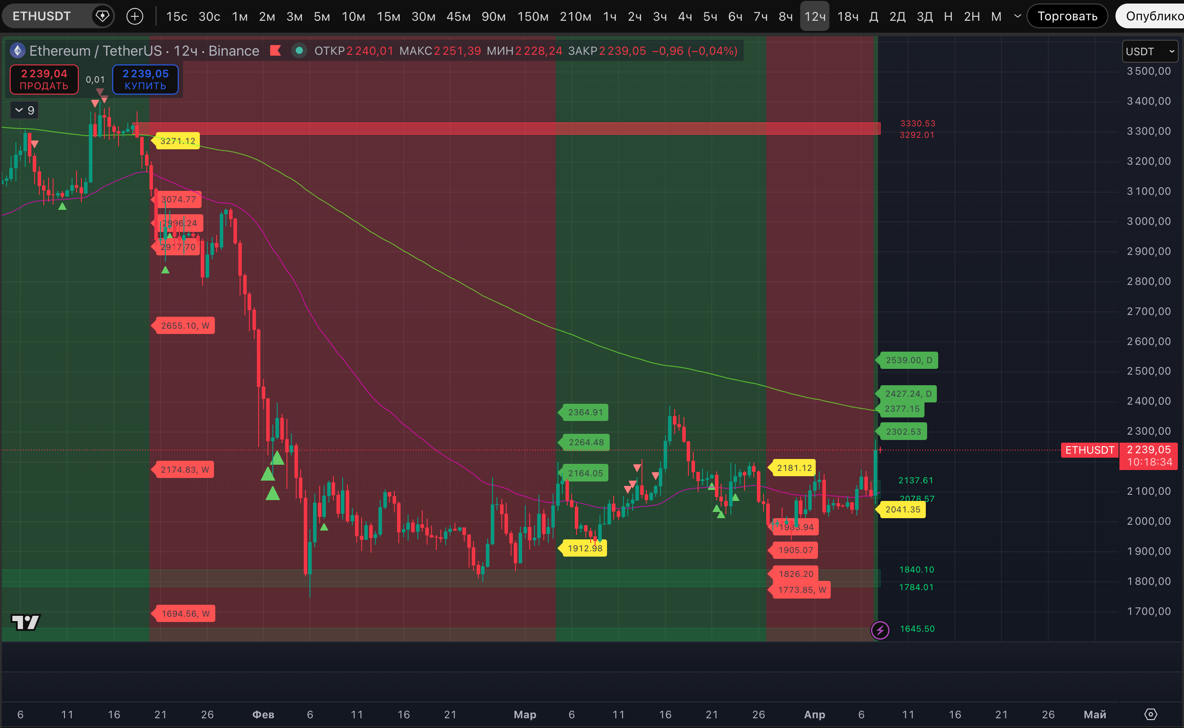
Task: Click the Ethereum coin logo icon
Action: (x=18, y=50)
